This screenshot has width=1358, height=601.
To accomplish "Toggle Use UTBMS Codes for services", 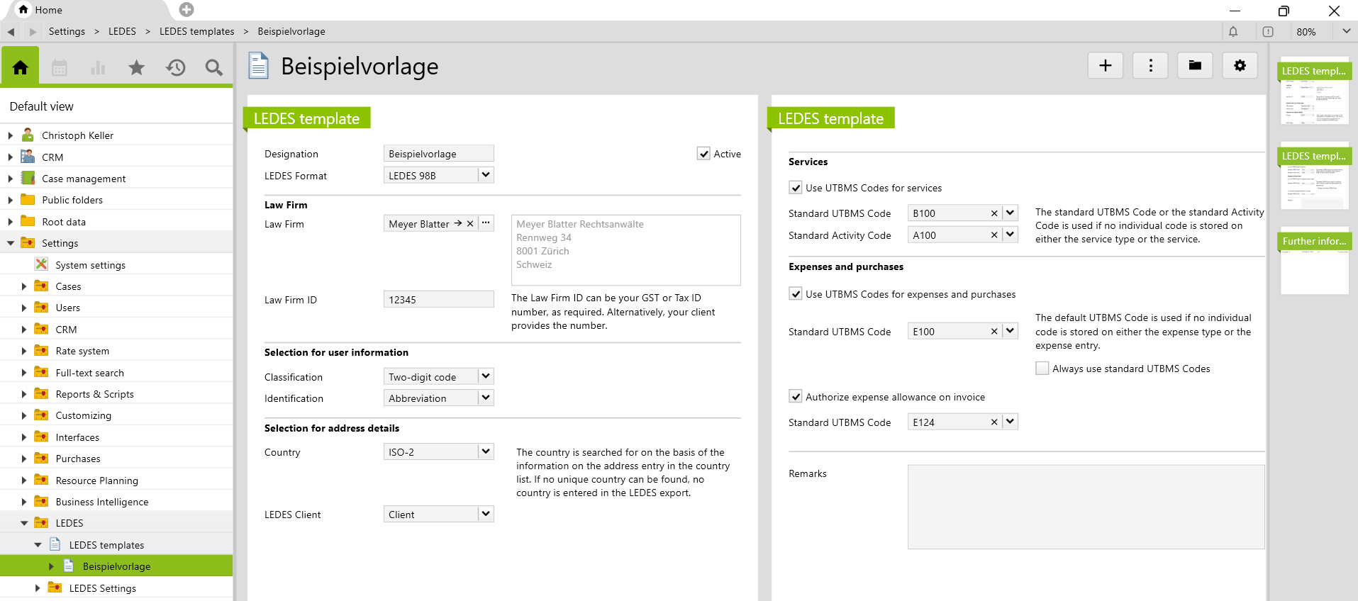I will pos(796,188).
